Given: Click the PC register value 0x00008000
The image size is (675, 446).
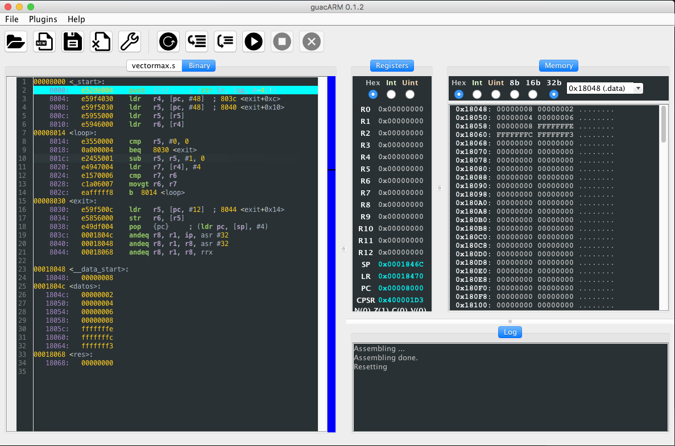Looking at the screenshot, I should [x=401, y=288].
